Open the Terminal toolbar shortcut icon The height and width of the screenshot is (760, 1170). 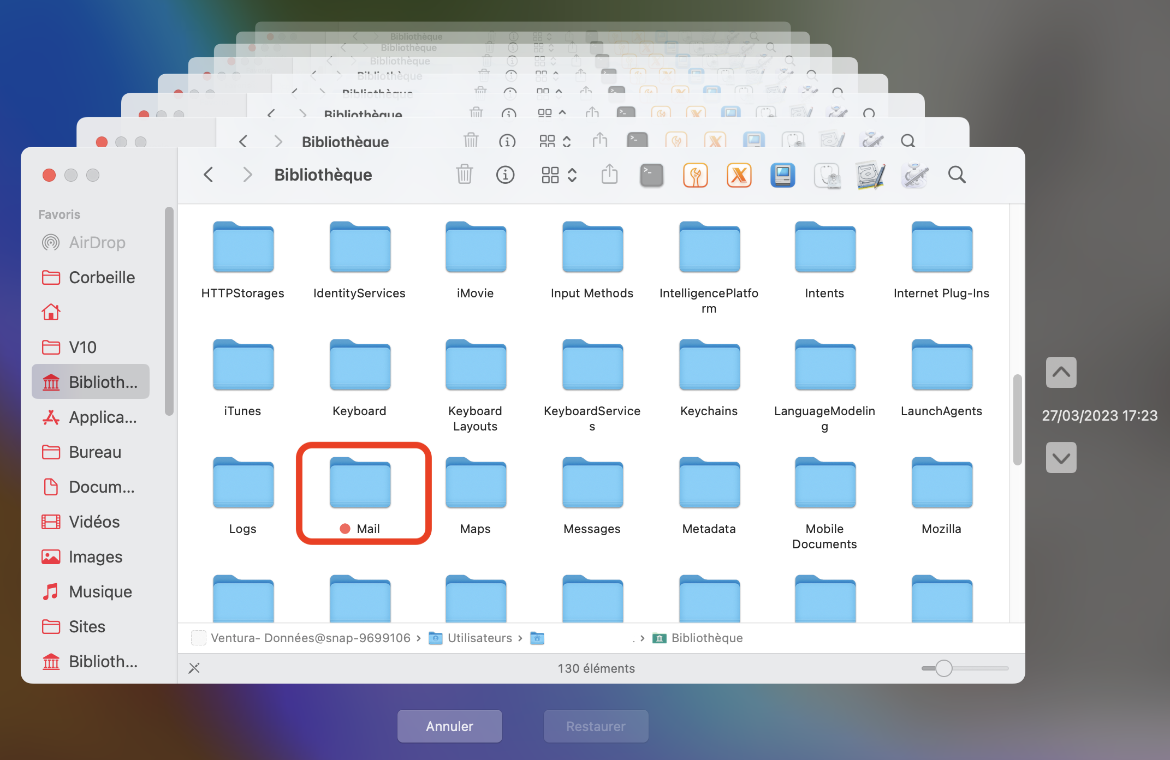pos(651,175)
